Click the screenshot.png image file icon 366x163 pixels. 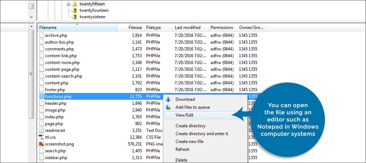pos(41,144)
